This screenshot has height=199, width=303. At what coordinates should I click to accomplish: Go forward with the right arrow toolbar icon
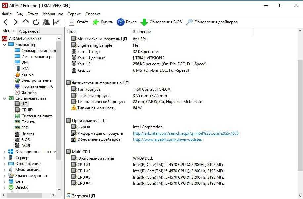(16, 22)
